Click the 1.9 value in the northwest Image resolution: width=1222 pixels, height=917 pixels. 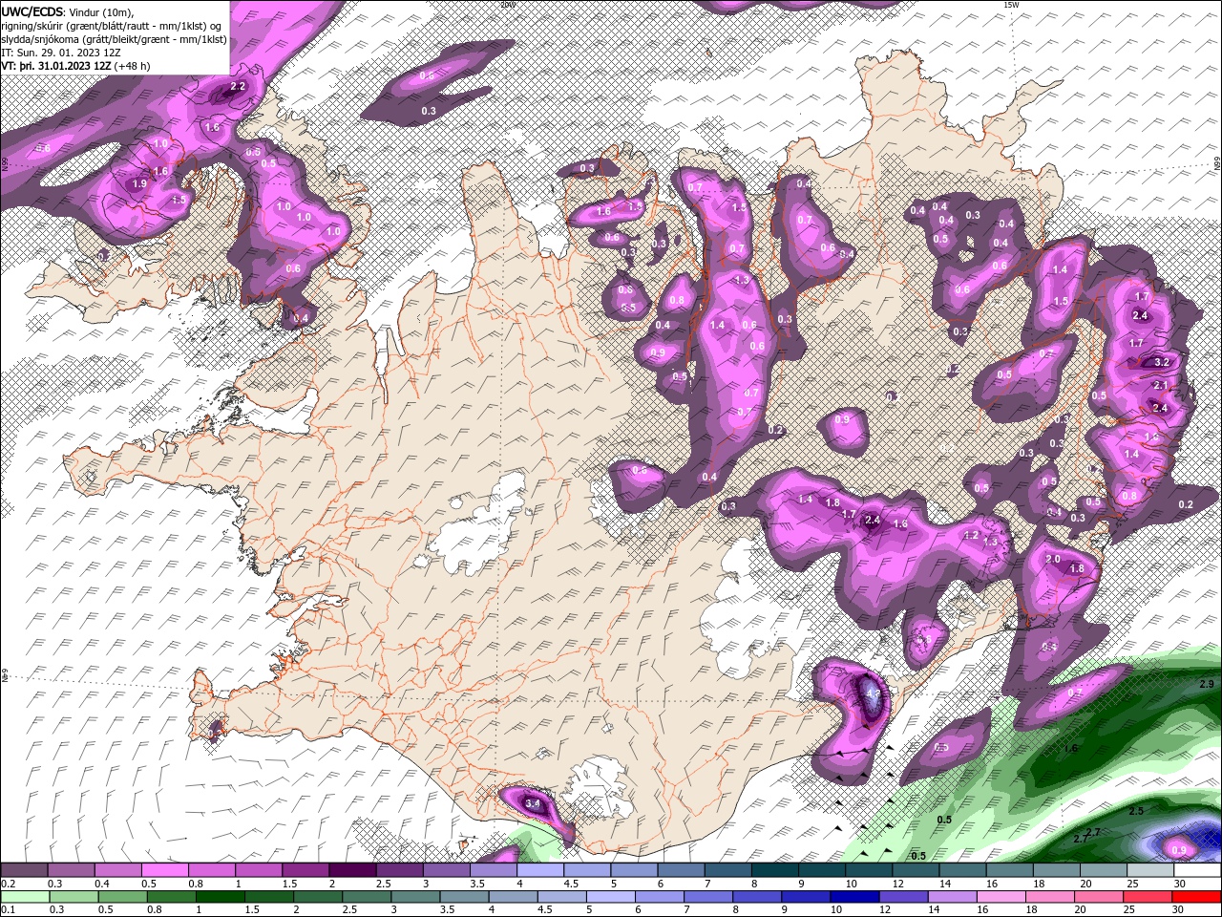[x=139, y=184]
